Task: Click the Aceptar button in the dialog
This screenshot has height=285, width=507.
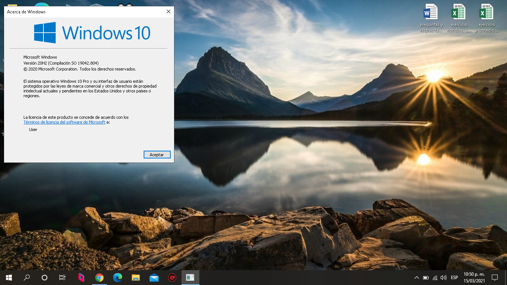Action: [x=157, y=155]
